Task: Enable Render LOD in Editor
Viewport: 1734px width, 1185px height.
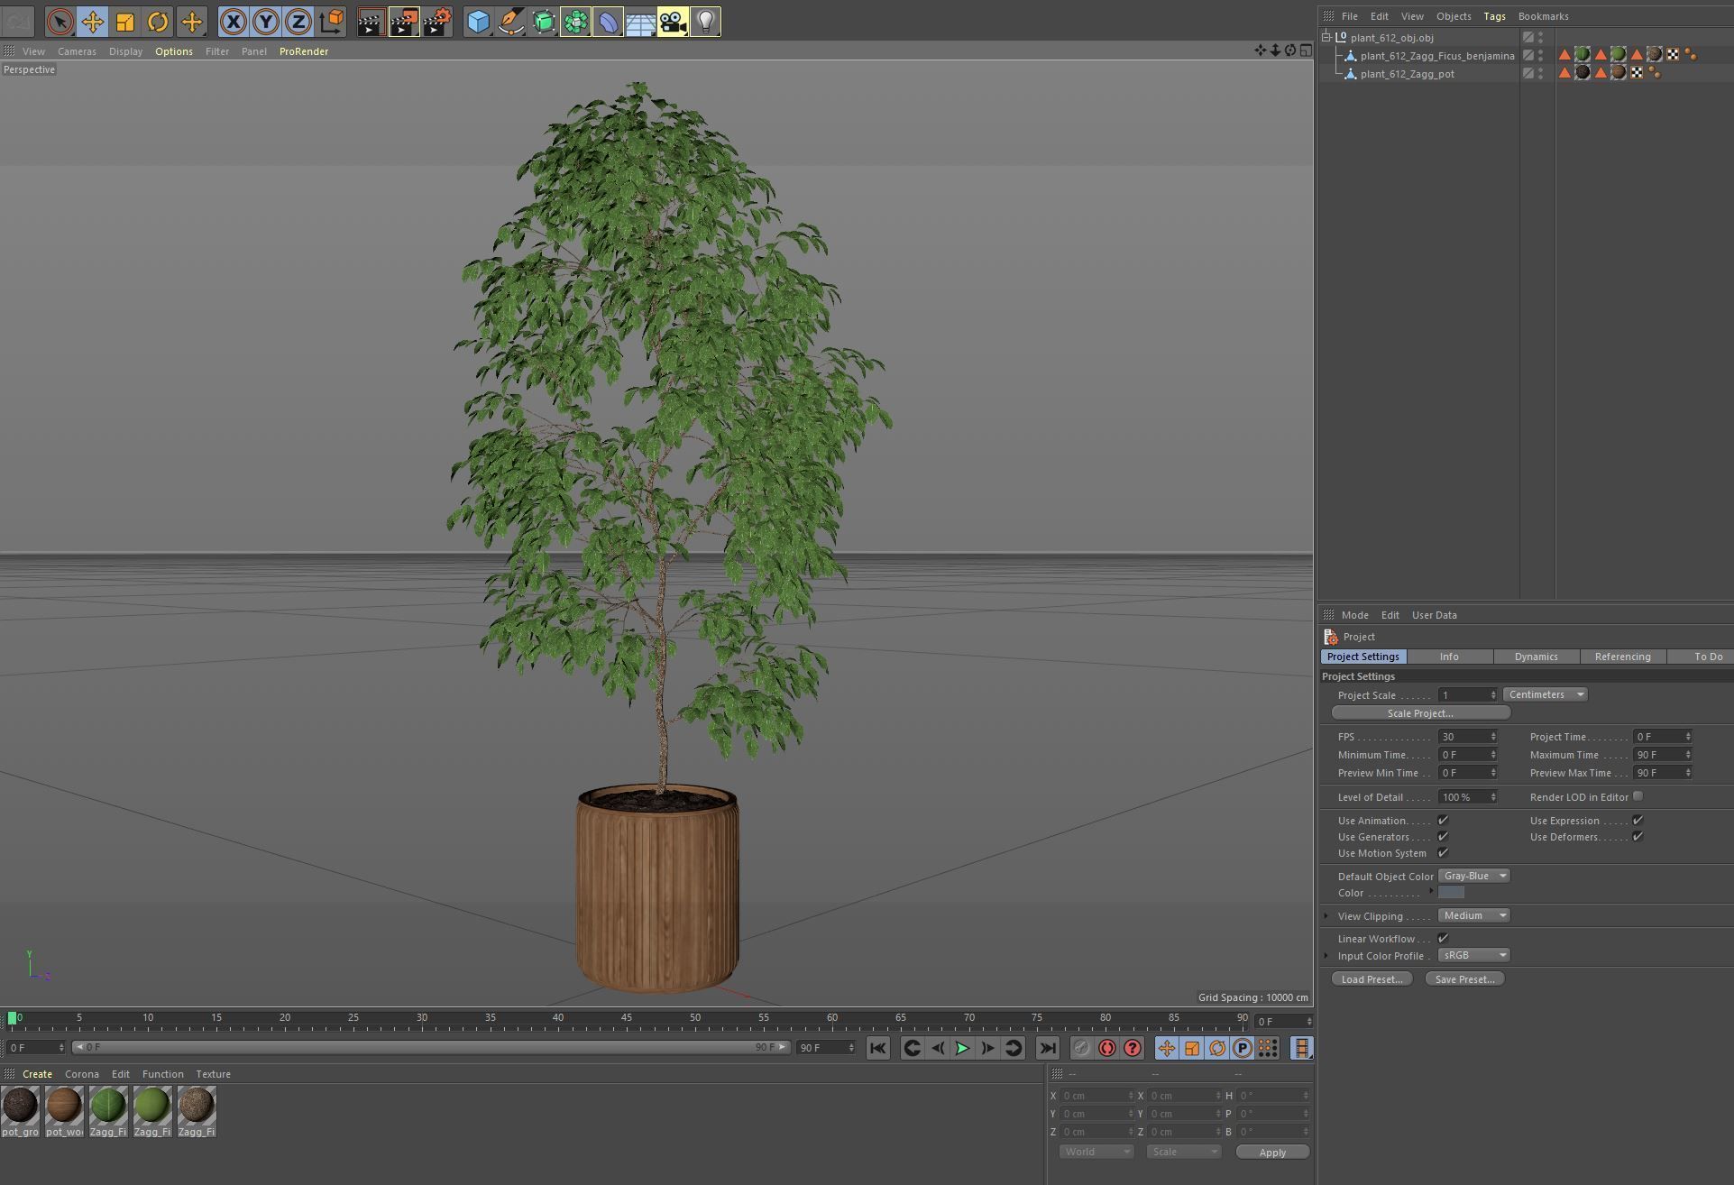Action: click(x=1638, y=796)
